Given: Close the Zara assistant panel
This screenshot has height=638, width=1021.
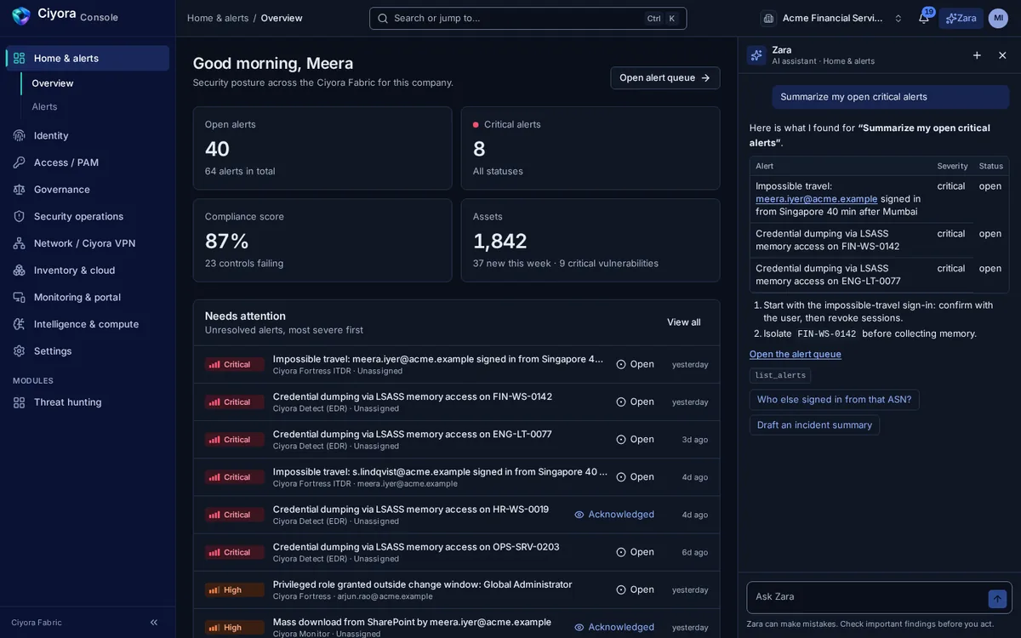Looking at the screenshot, I should coord(1002,55).
